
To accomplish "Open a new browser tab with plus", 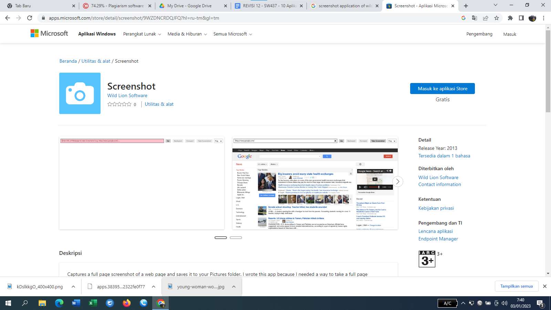I will coord(466,6).
